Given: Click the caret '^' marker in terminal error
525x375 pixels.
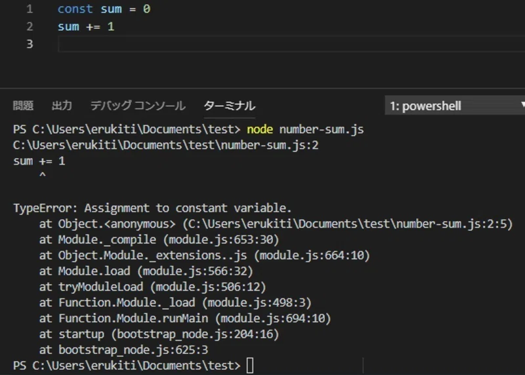Looking at the screenshot, I should [42, 175].
